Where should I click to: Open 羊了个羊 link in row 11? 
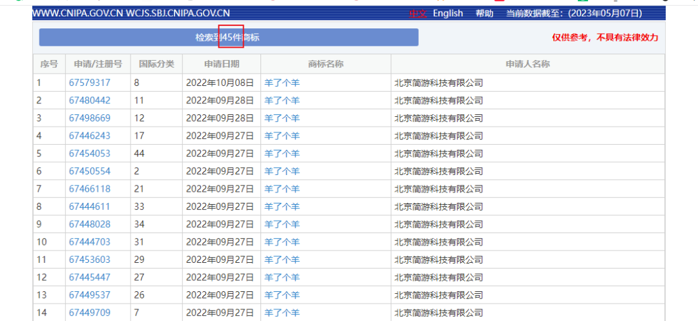[x=282, y=260]
